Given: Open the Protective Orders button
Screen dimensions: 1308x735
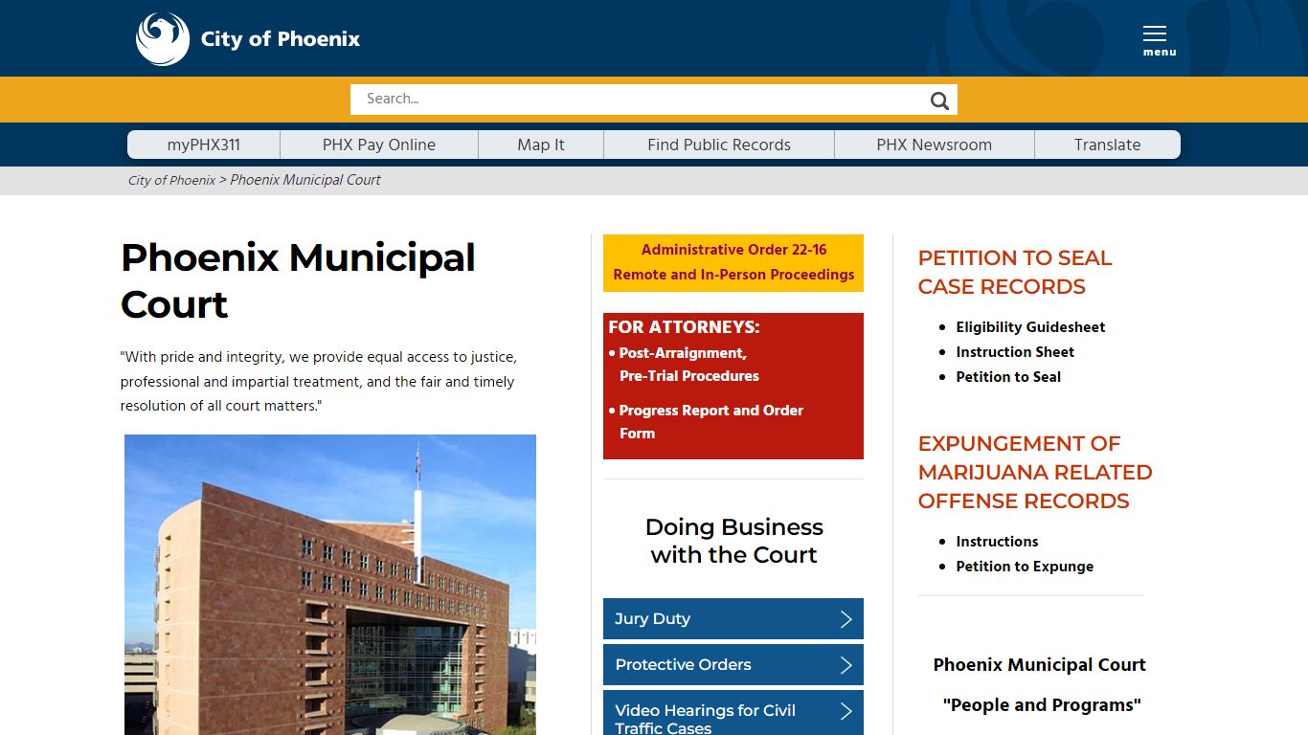Looking at the screenshot, I should [x=733, y=665].
